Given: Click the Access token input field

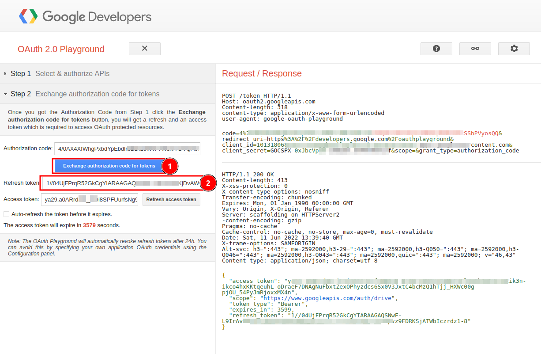Looking at the screenshot, I should pos(90,199).
